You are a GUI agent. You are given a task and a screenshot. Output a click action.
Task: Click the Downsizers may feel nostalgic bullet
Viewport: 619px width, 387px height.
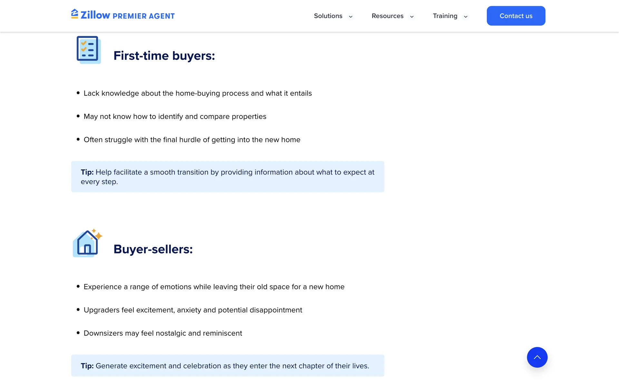pos(163,333)
